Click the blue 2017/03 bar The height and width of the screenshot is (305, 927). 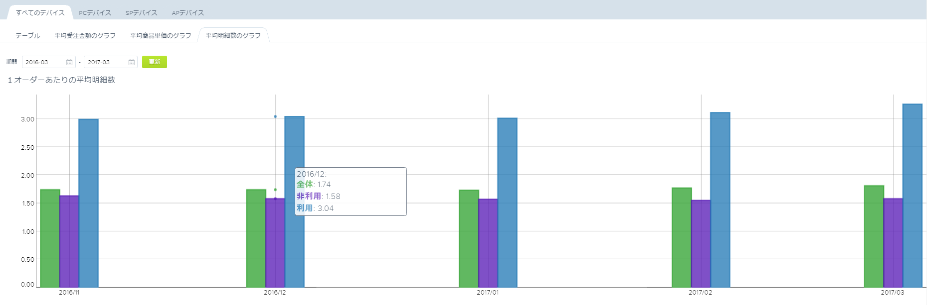tap(913, 196)
